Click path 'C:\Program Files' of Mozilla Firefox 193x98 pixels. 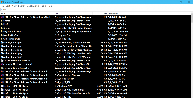coord(63,35)
